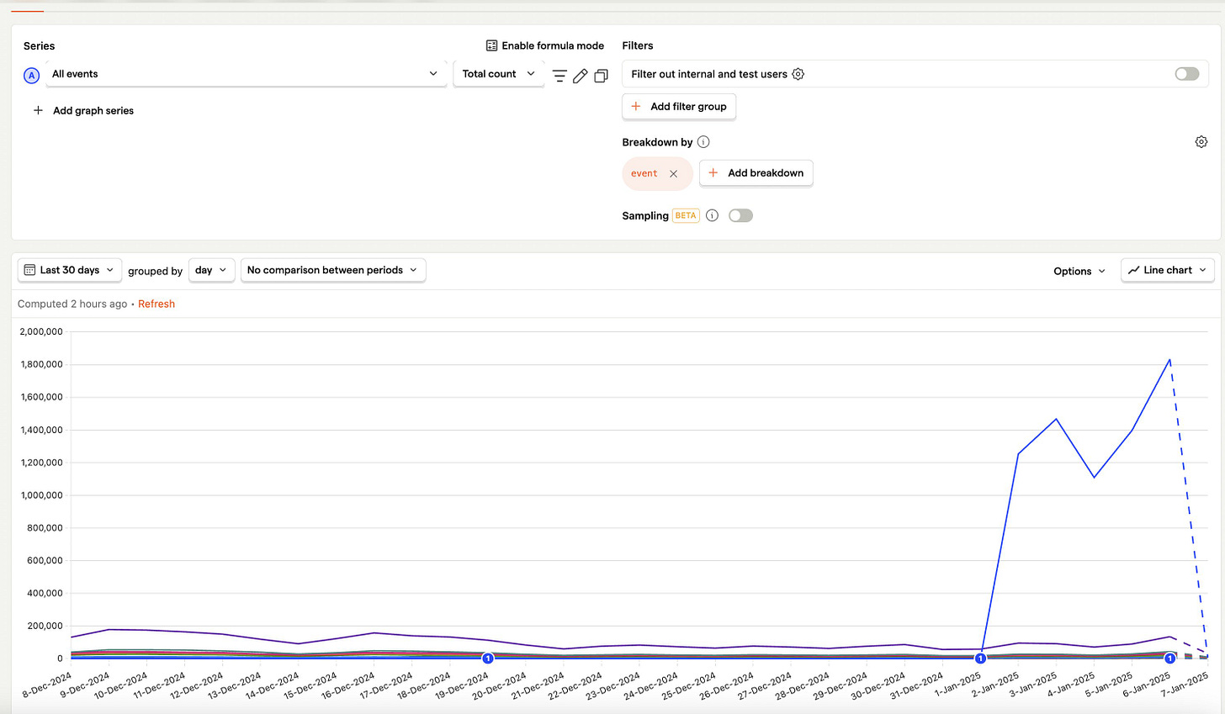This screenshot has width=1225, height=714.
Task: Click the Refresh link
Action: 156,304
